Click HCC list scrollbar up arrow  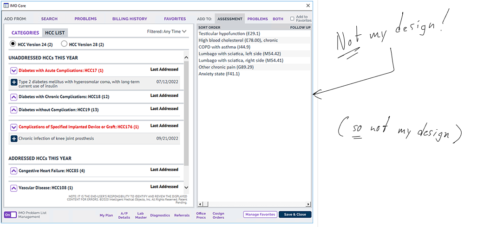coord(186,57)
